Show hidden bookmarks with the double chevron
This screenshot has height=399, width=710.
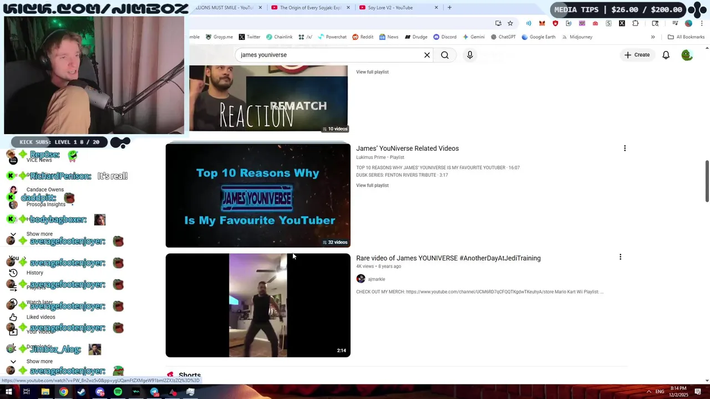(653, 37)
